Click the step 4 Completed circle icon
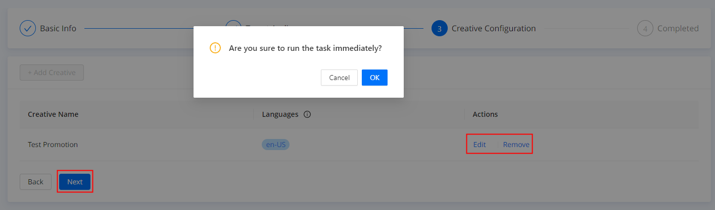The image size is (715, 210). (x=645, y=28)
